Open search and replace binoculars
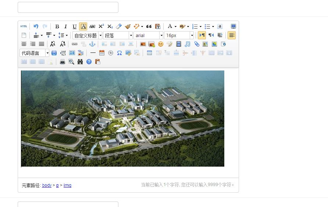Viewport: 328px width, 207px height. pyautogui.click(x=80, y=62)
